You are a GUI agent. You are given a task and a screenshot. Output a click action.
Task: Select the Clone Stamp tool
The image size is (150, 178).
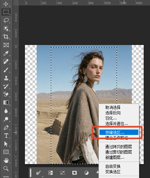pos(6,78)
